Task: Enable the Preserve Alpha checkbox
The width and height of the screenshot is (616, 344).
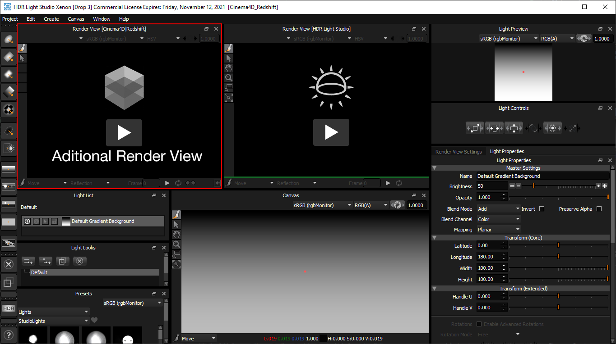Action: (x=599, y=209)
